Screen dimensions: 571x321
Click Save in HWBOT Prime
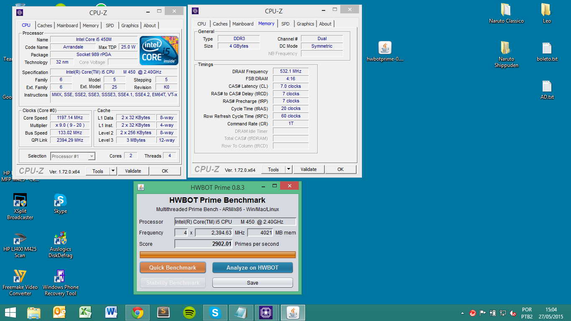[x=252, y=283]
